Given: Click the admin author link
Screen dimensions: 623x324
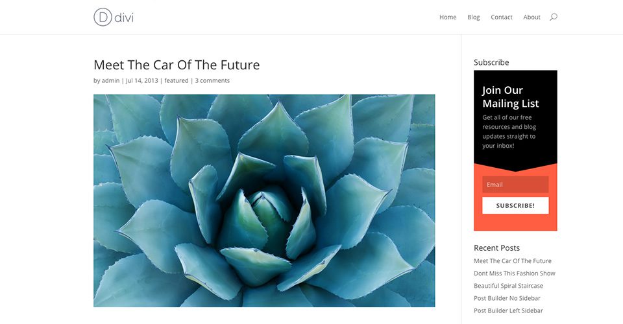Looking at the screenshot, I should pos(110,80).
